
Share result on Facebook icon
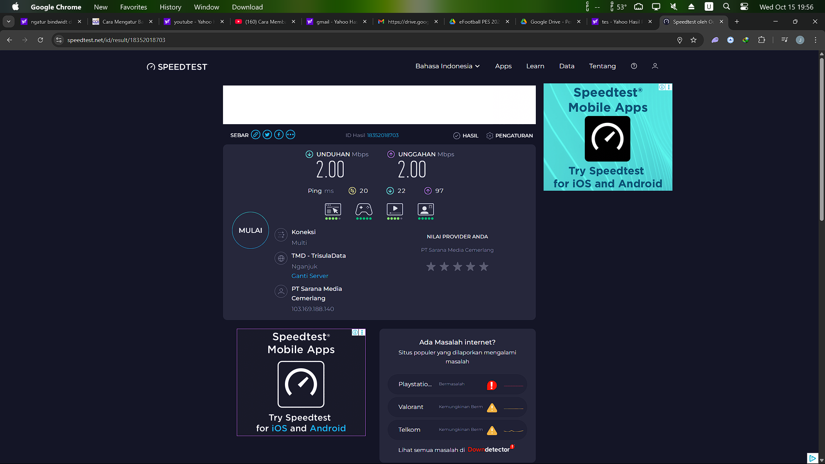[x=279, y=135]
